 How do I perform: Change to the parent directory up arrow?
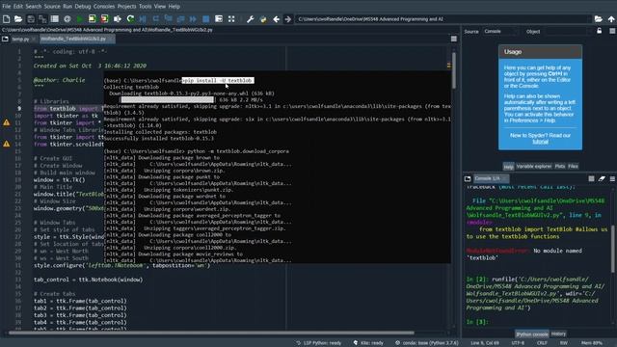click(611, 19)
